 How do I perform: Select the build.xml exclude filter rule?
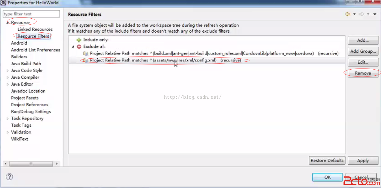point(214,53)
